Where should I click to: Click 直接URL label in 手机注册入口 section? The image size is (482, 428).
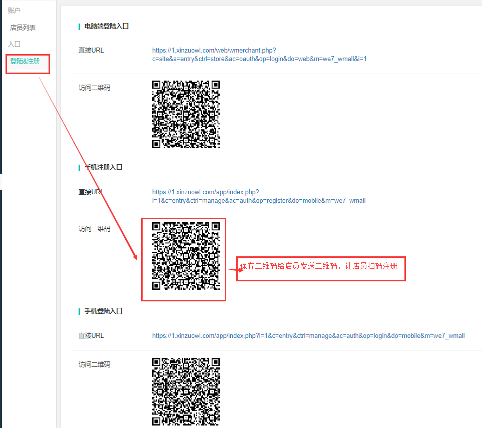click(x=91, y=192)
